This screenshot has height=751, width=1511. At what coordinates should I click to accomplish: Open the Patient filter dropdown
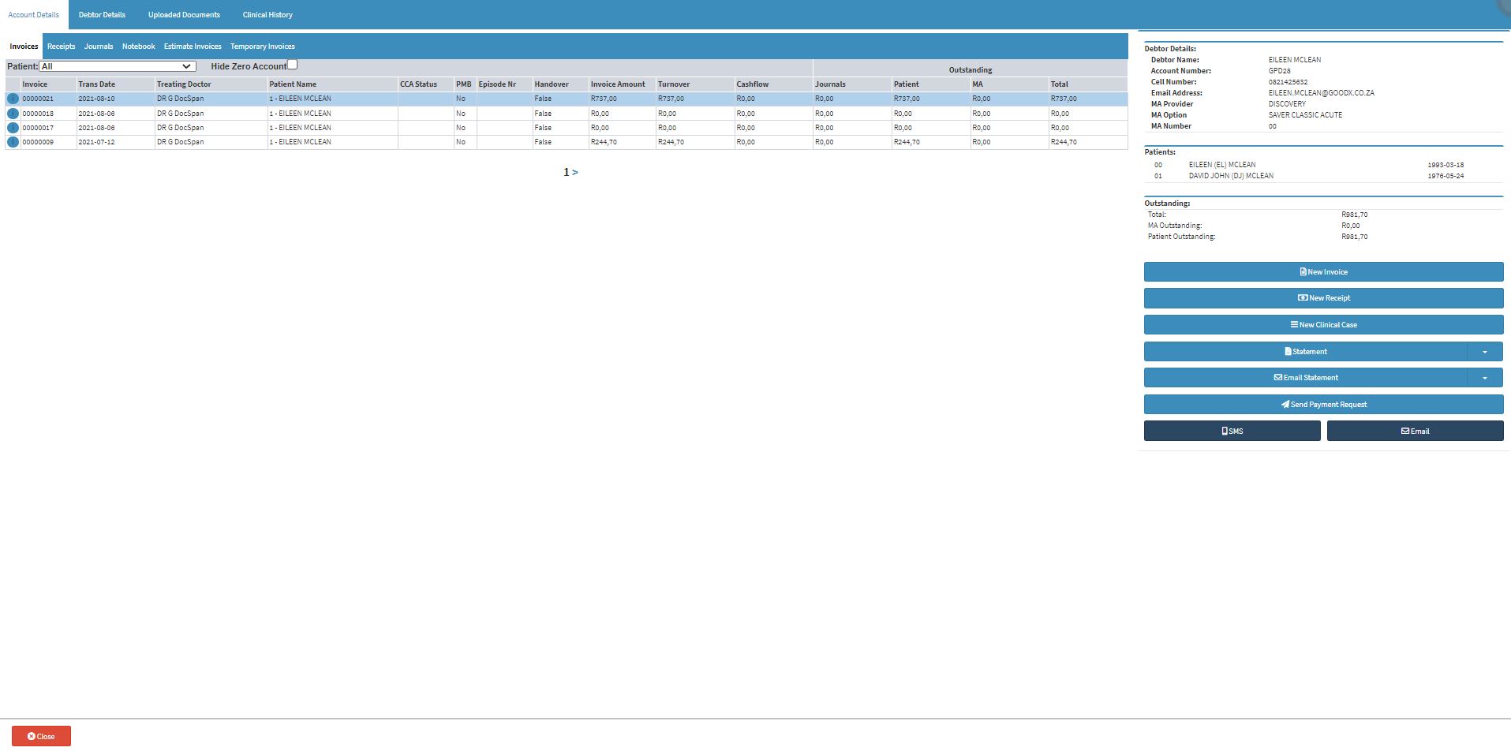(117, 66)
